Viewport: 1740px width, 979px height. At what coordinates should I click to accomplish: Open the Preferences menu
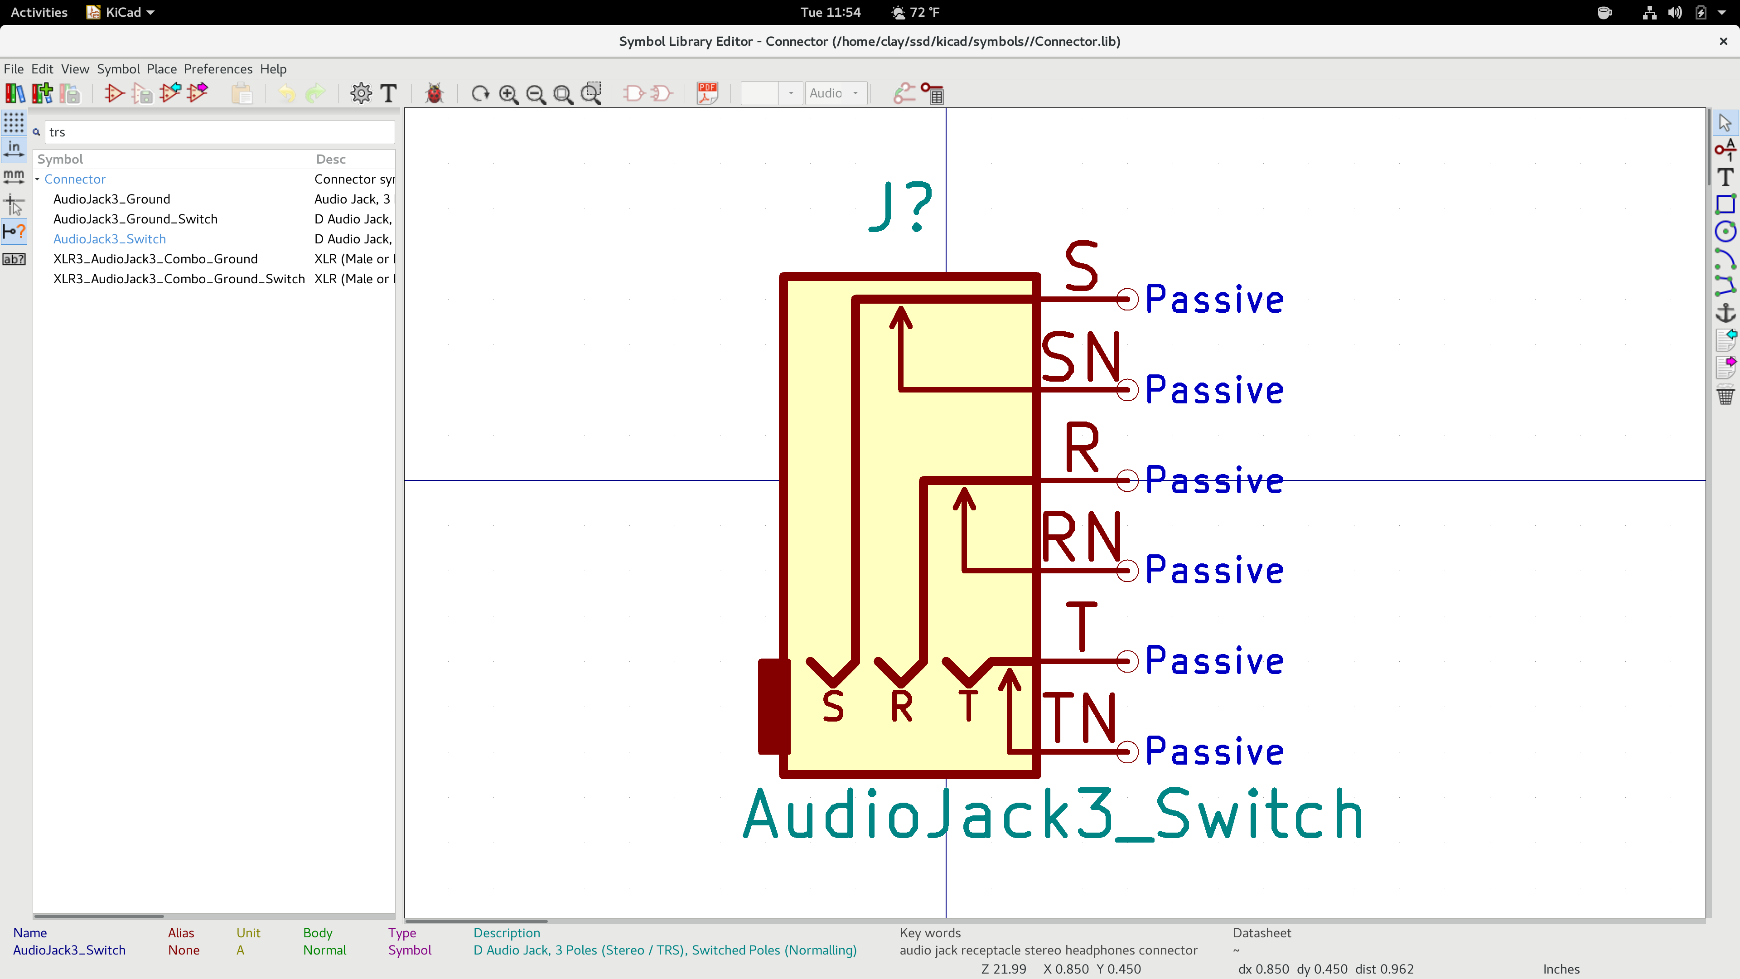point(218,68)
